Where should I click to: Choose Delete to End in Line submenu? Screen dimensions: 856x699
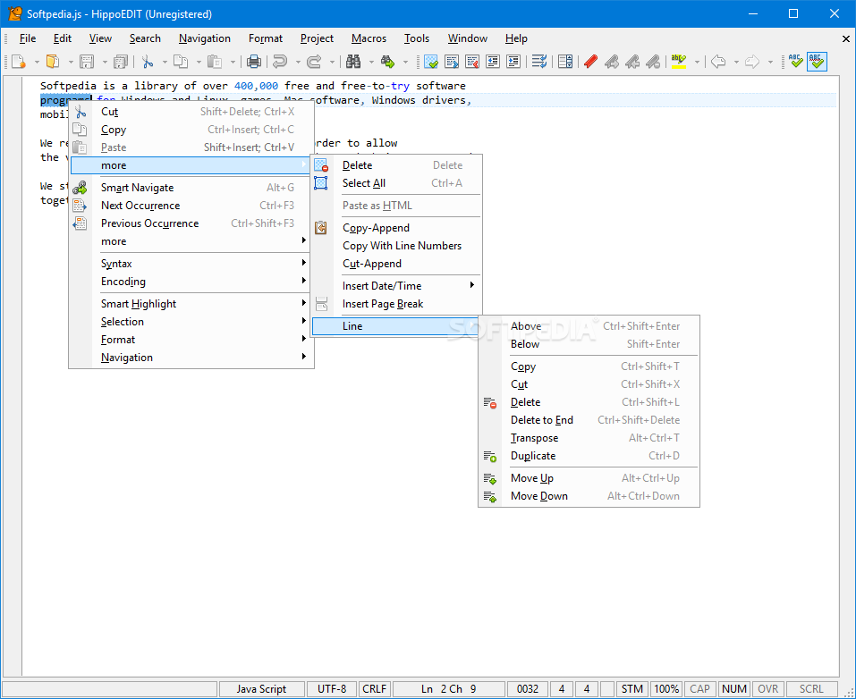click(589, 420)
